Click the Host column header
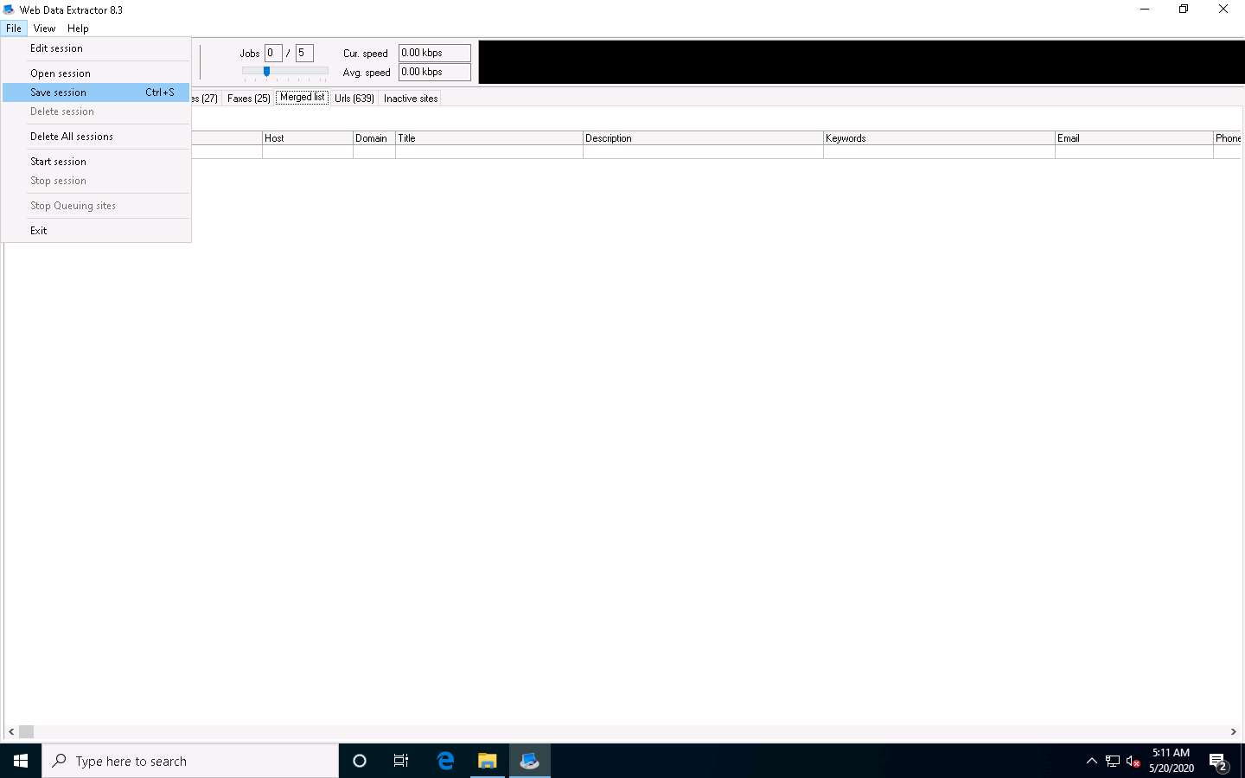The image size is (1245, 778). pos(307,138)
